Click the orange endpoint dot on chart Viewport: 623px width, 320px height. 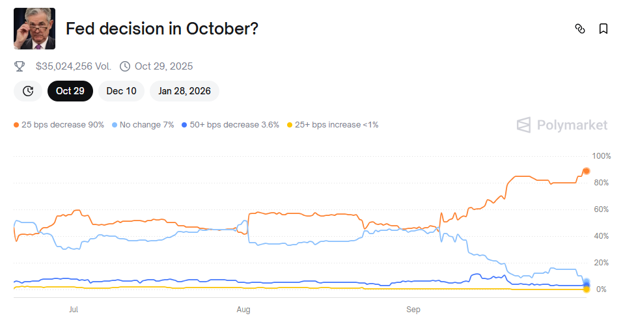pos(586,171)
